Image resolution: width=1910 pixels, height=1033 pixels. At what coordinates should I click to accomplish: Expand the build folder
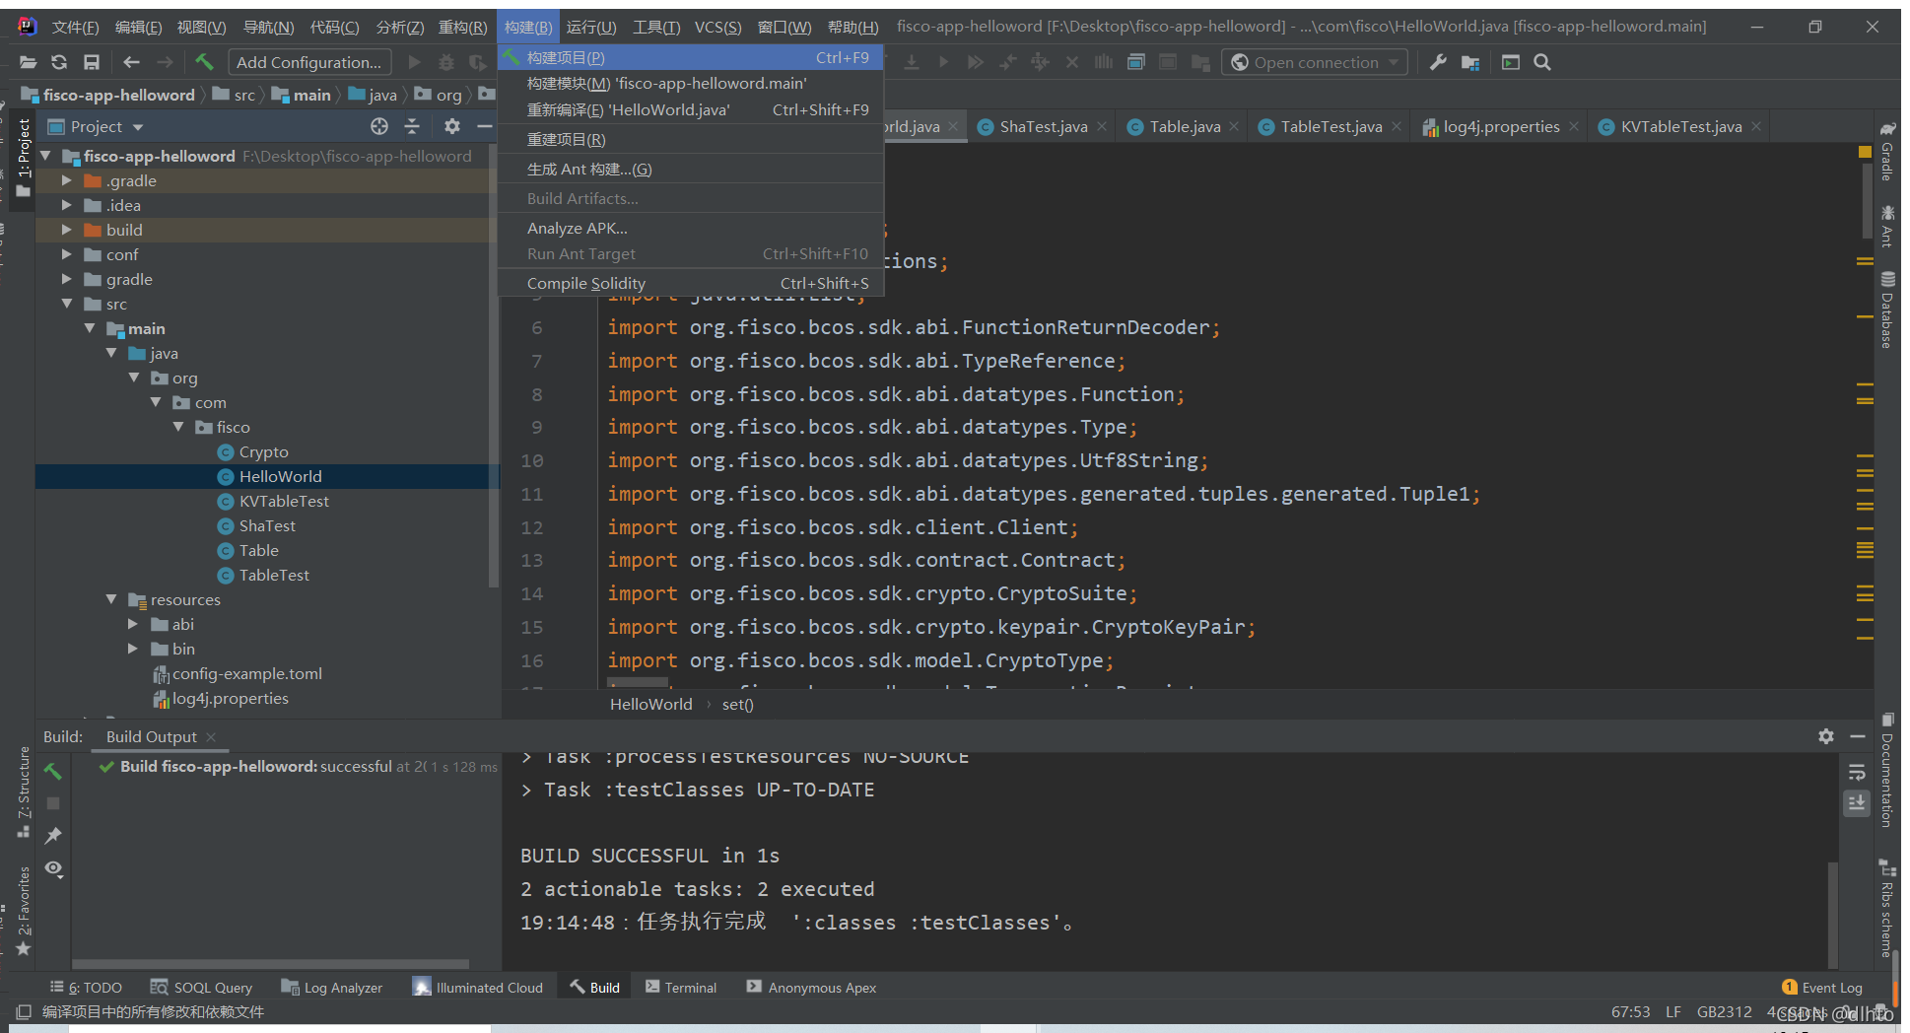point(66,230)
